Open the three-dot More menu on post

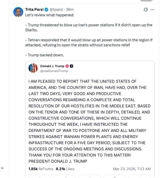pyautogui.click(x=152, y=10)
